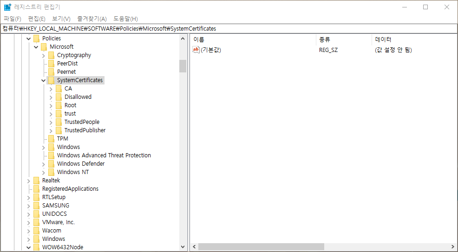
Task: Select the WOW6432Node key label
Action: (x=63, y=247)
